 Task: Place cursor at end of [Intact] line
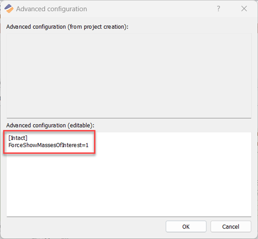click(x=28, y=138)
